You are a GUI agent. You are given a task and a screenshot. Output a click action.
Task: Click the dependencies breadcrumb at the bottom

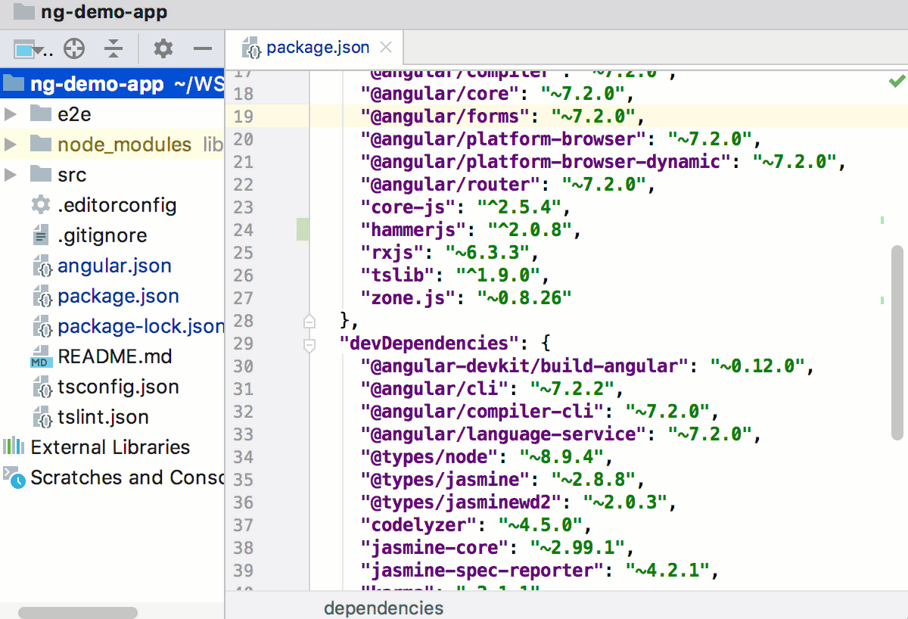click(384, 608)
